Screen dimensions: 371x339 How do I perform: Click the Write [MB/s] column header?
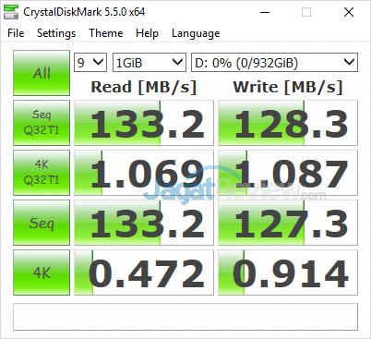(x=288, y=87)
